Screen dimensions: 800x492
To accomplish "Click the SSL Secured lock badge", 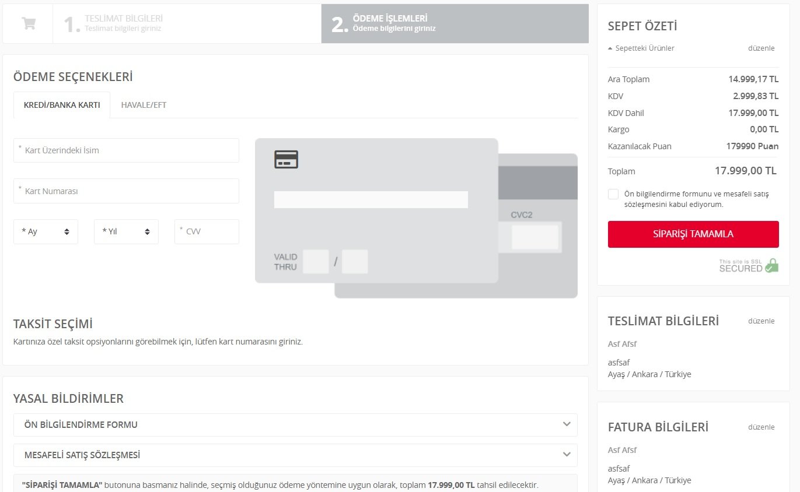I will (x=749, y=266).
